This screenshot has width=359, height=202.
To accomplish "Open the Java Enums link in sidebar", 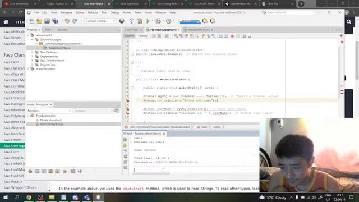I will pos(12,140).
